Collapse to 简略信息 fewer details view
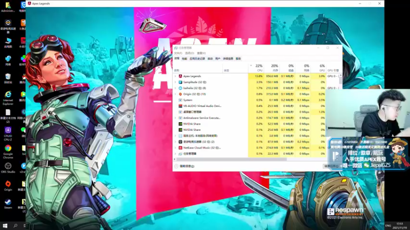The width and height of the screenshot is (410, 230). click(184, 166)
